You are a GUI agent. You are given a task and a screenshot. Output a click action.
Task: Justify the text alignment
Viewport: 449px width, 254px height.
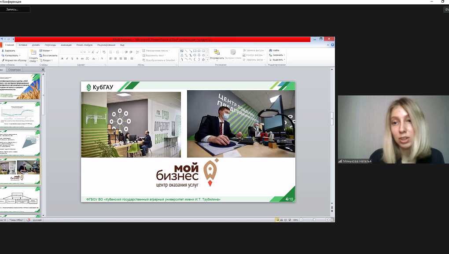tap(125, 59)
